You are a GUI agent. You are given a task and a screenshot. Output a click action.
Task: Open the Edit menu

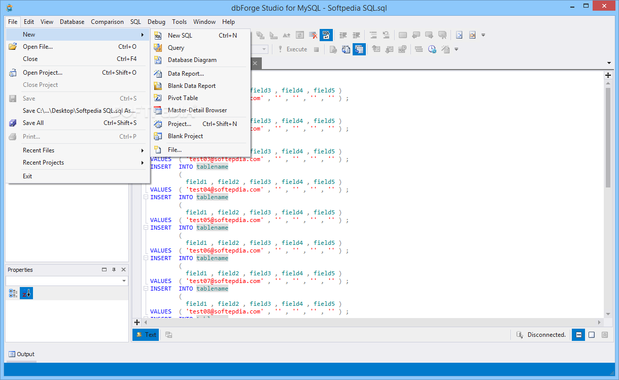(29, 22)
